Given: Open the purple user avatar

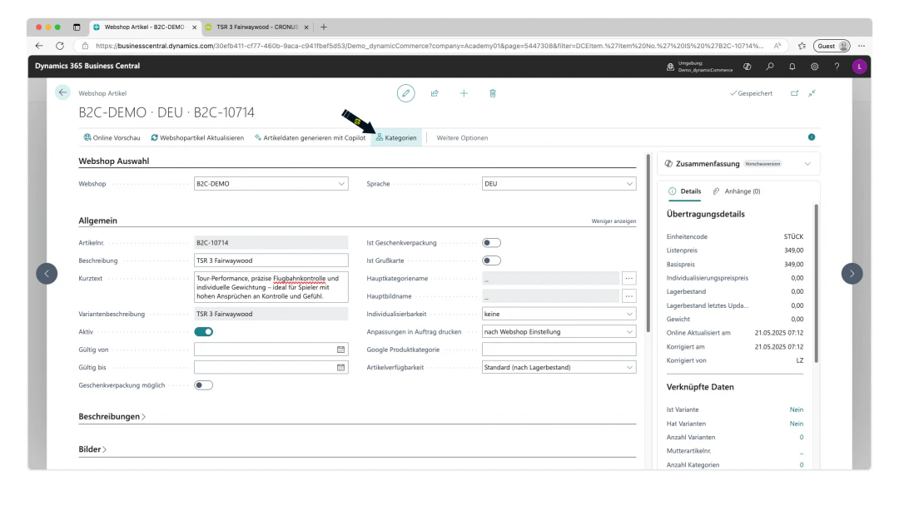Looking at the screenshot, I should tap(859, 67).
